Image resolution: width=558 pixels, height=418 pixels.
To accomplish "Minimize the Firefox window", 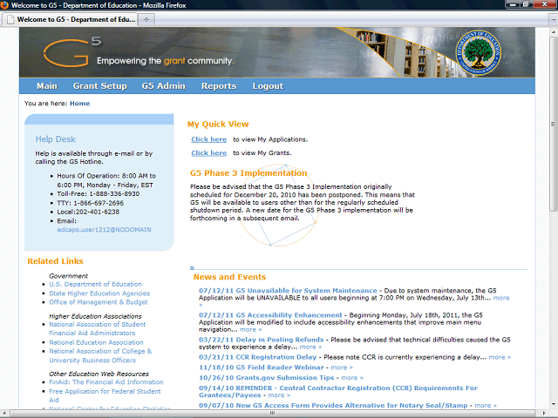I will pos(513,4).
